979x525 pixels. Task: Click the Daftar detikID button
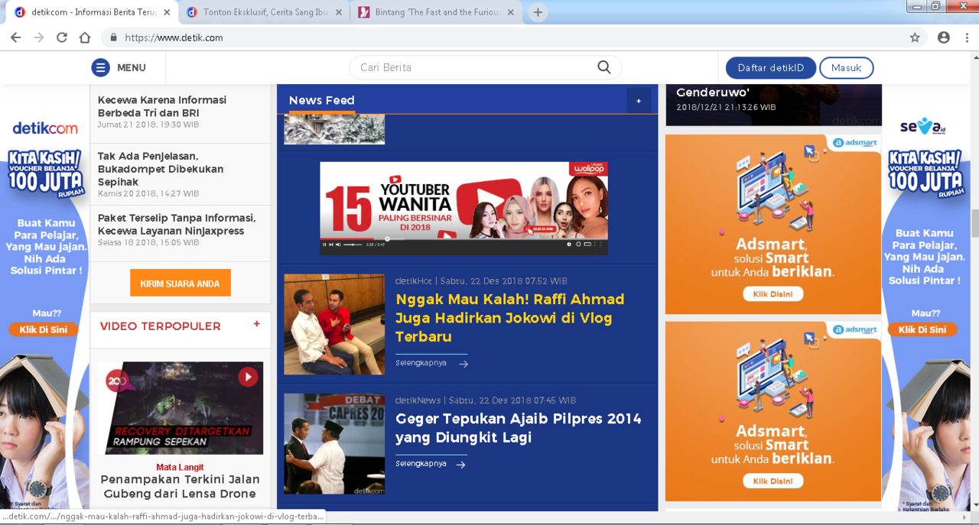click(x=770, y=68)
